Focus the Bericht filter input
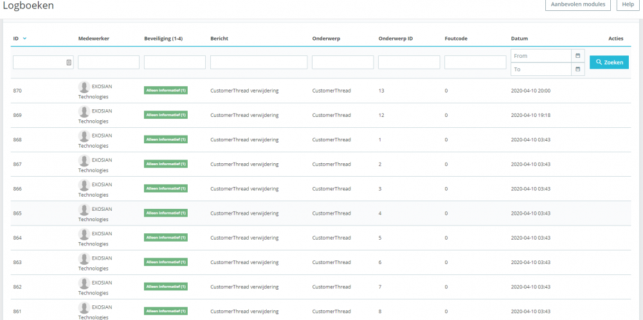The height and width of the screenshot is (320, 643). tap(258, 62)
